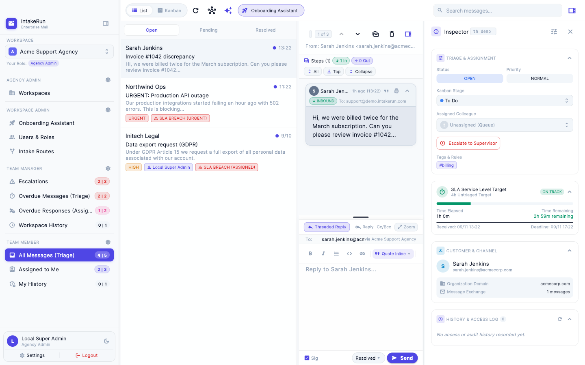585x365 pixels.
Task: Apply italic formatting in reply editor
Action: point(323,253)
